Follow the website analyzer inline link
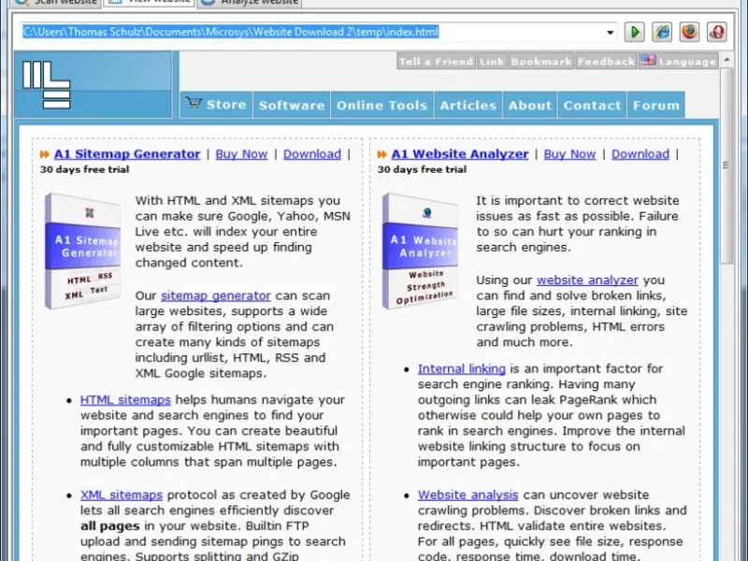This screenshot has width=748, height=561. pyautogui.click(x=587, y=280)
